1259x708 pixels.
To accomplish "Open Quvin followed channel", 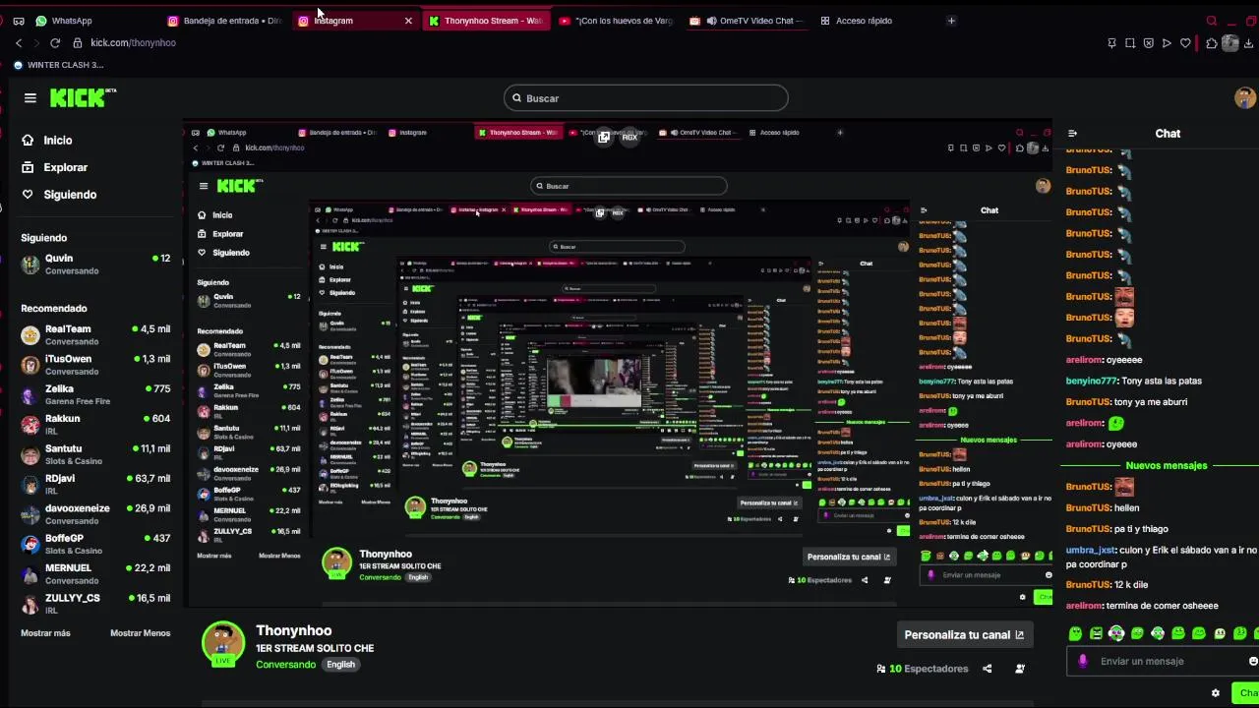I will coord(96,265).
